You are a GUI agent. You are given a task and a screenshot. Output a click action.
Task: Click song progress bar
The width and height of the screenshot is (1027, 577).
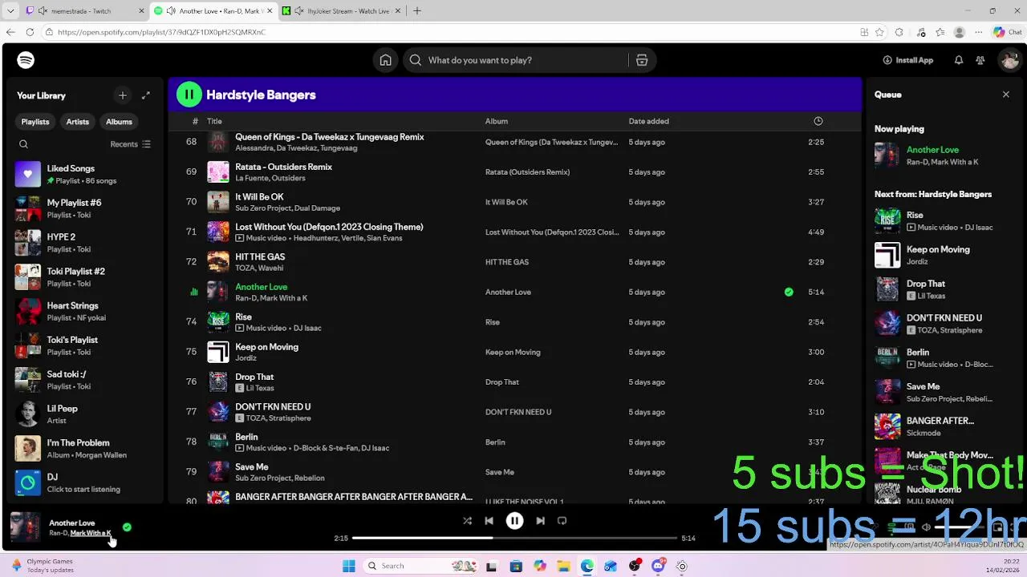click(516, 538)
